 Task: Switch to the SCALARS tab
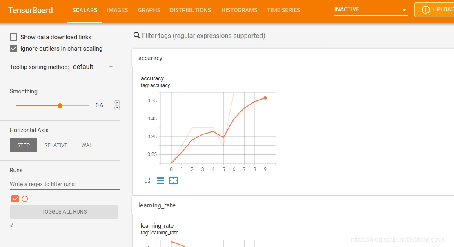click(x=85, y=10)
